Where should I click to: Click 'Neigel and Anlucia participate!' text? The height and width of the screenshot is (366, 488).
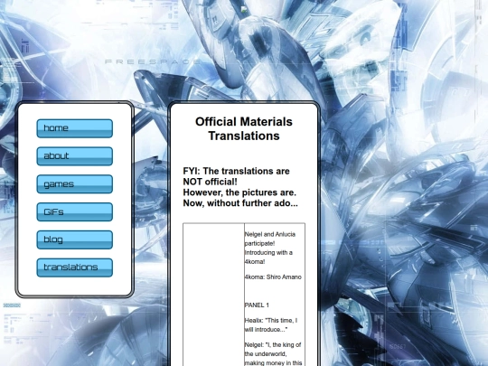(x=270, y=239)
